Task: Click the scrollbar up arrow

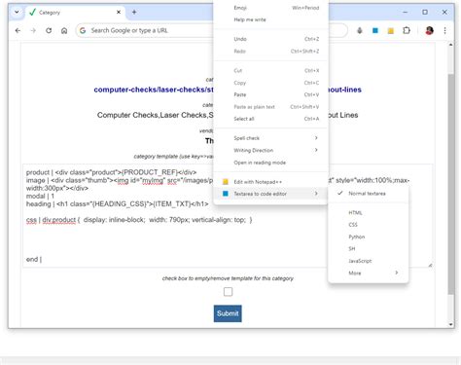Action: click(x=451, y=45)
